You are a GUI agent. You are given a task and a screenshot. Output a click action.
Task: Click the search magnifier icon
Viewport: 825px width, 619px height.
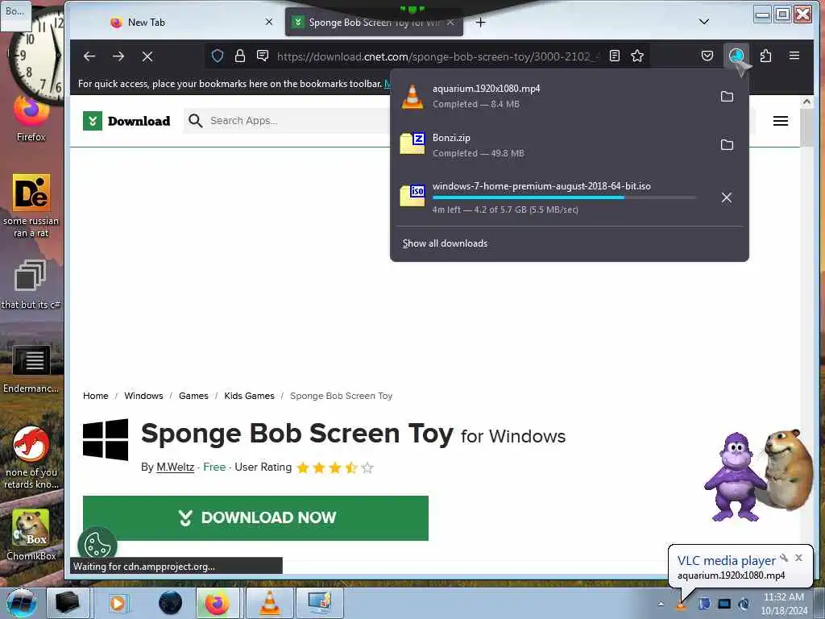[x=195, y=121]
